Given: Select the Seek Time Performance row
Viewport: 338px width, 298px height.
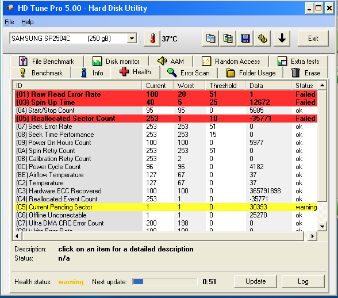Looking at the screenshot, I should pyautogui.click(x=166, y=135).
